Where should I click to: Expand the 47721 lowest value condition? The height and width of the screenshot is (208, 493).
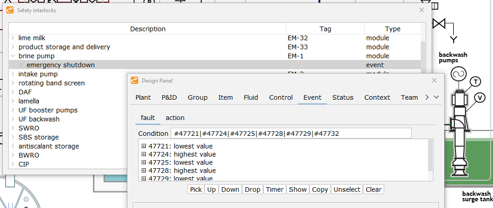tap(144, 146)
